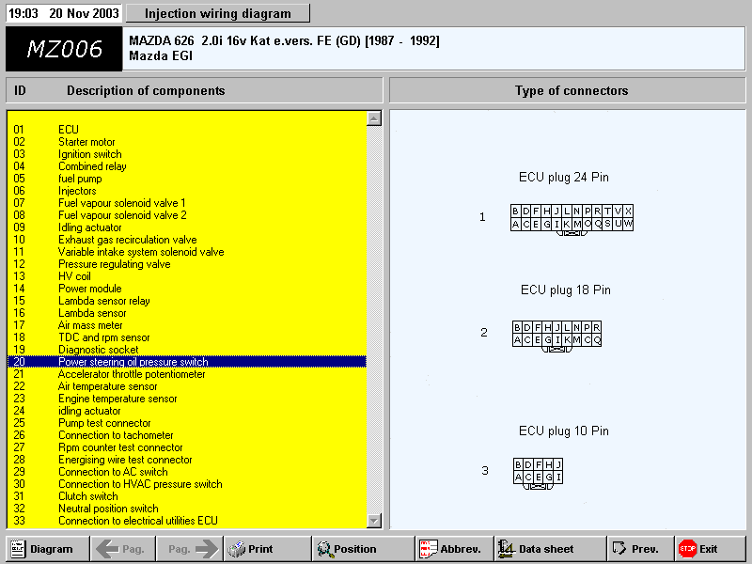Image resolution: width=752 pixels, height=564 pixels.
Task: Select Fuel vapour solenoid valve 1
Action: (x=187, y=203)
